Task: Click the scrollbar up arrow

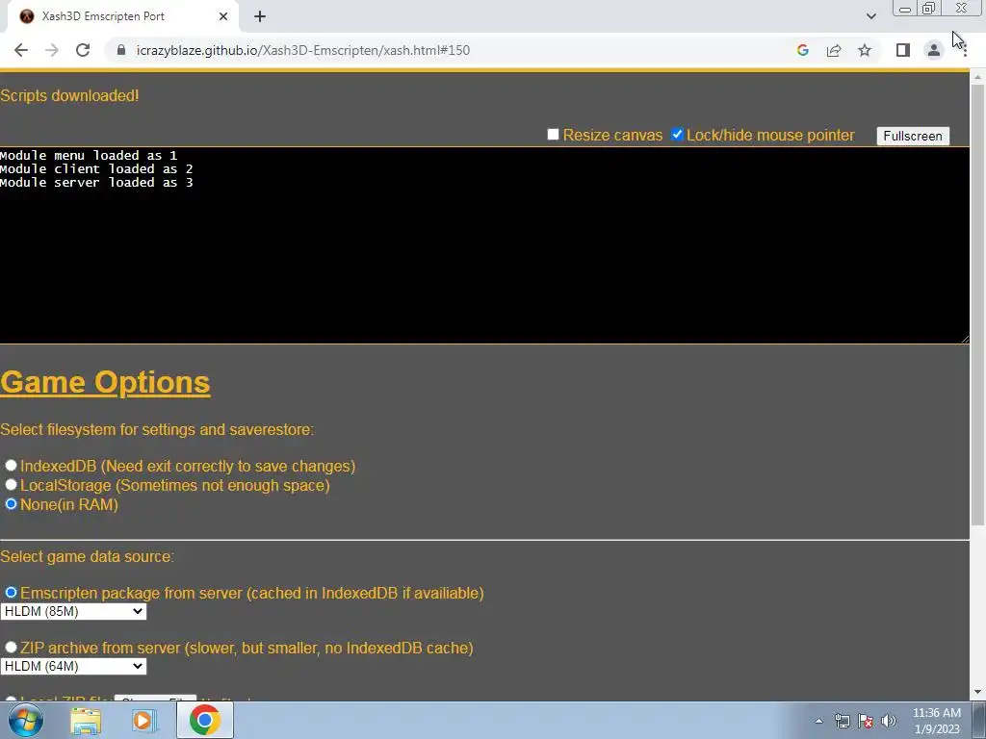Action: [x=978, y=77]
